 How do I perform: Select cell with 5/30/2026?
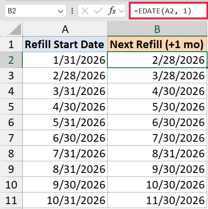pyautogui.click(x=157, y=107)
